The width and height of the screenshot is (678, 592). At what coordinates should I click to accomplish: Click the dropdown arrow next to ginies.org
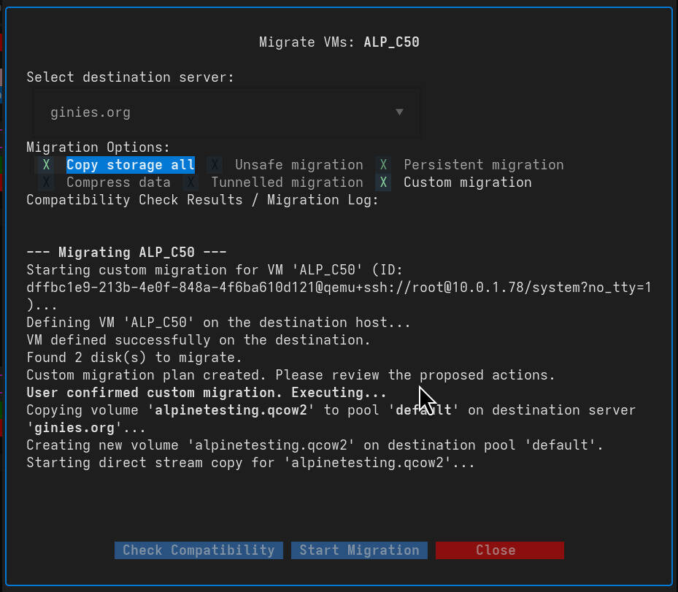click(x=400, y=112)
